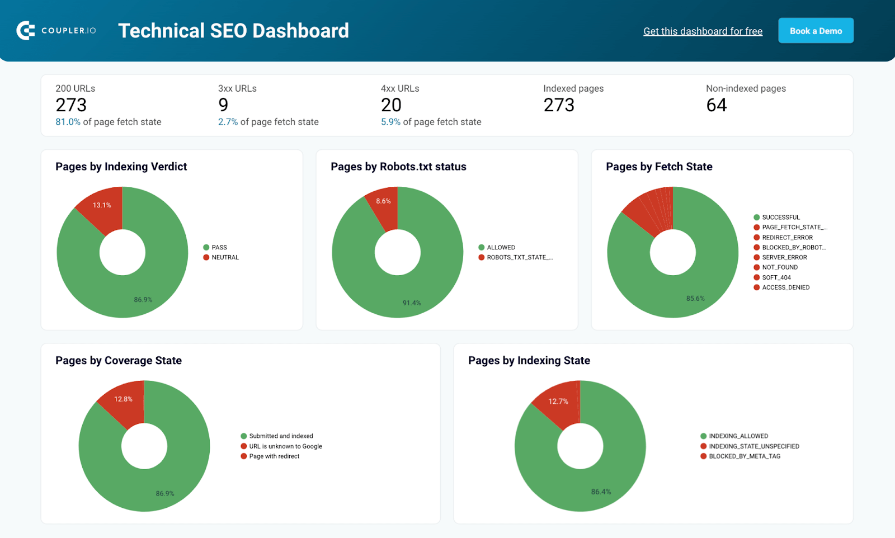
Task: Click the ACCESS_DENIED legend entry
Action: (781, 287)
